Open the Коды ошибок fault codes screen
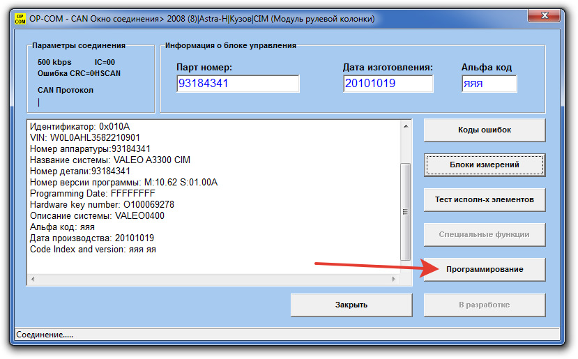 pyautogui.click(x=485, y=130)
